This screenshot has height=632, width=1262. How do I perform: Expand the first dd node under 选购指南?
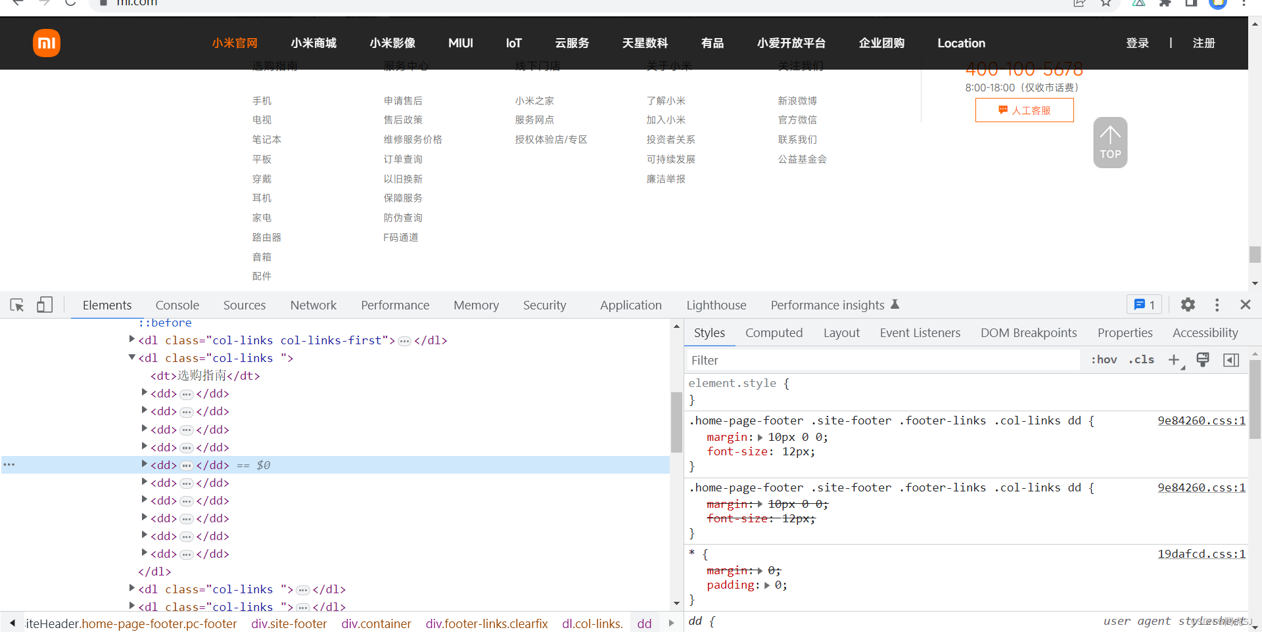(145, 393)
